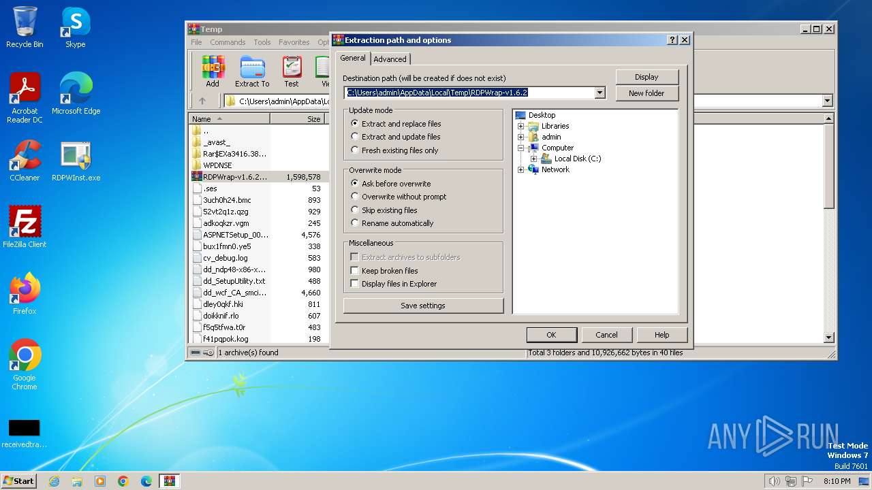Select Overwrite without prompt option
Screen dimensions: 872x490
399,197
